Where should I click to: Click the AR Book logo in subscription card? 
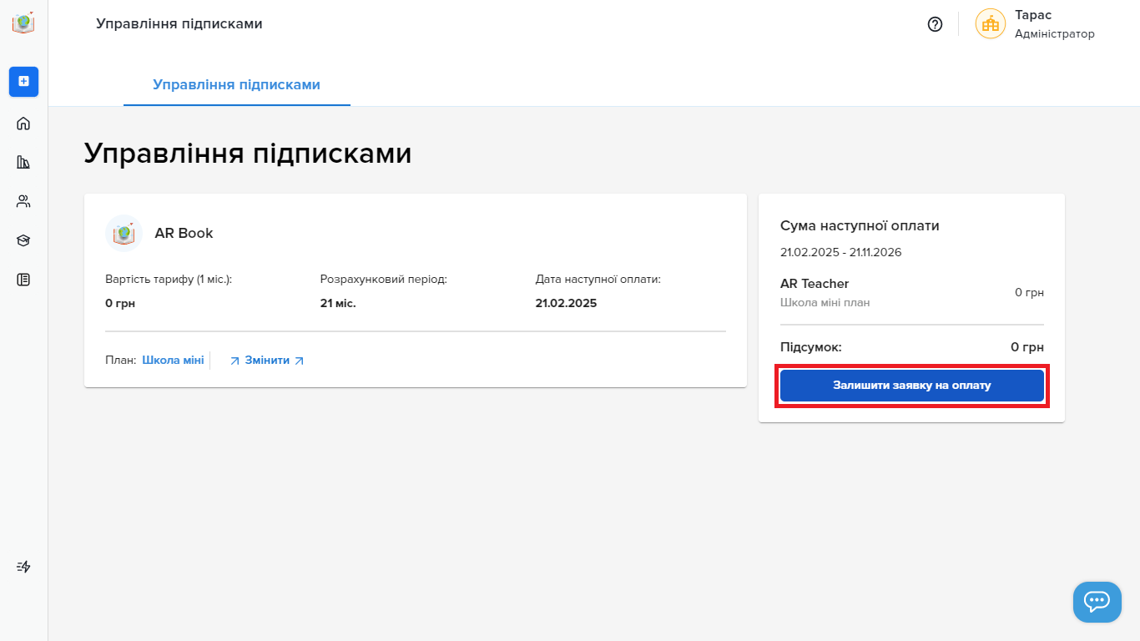pyautogui.click(x=124, y=234)
